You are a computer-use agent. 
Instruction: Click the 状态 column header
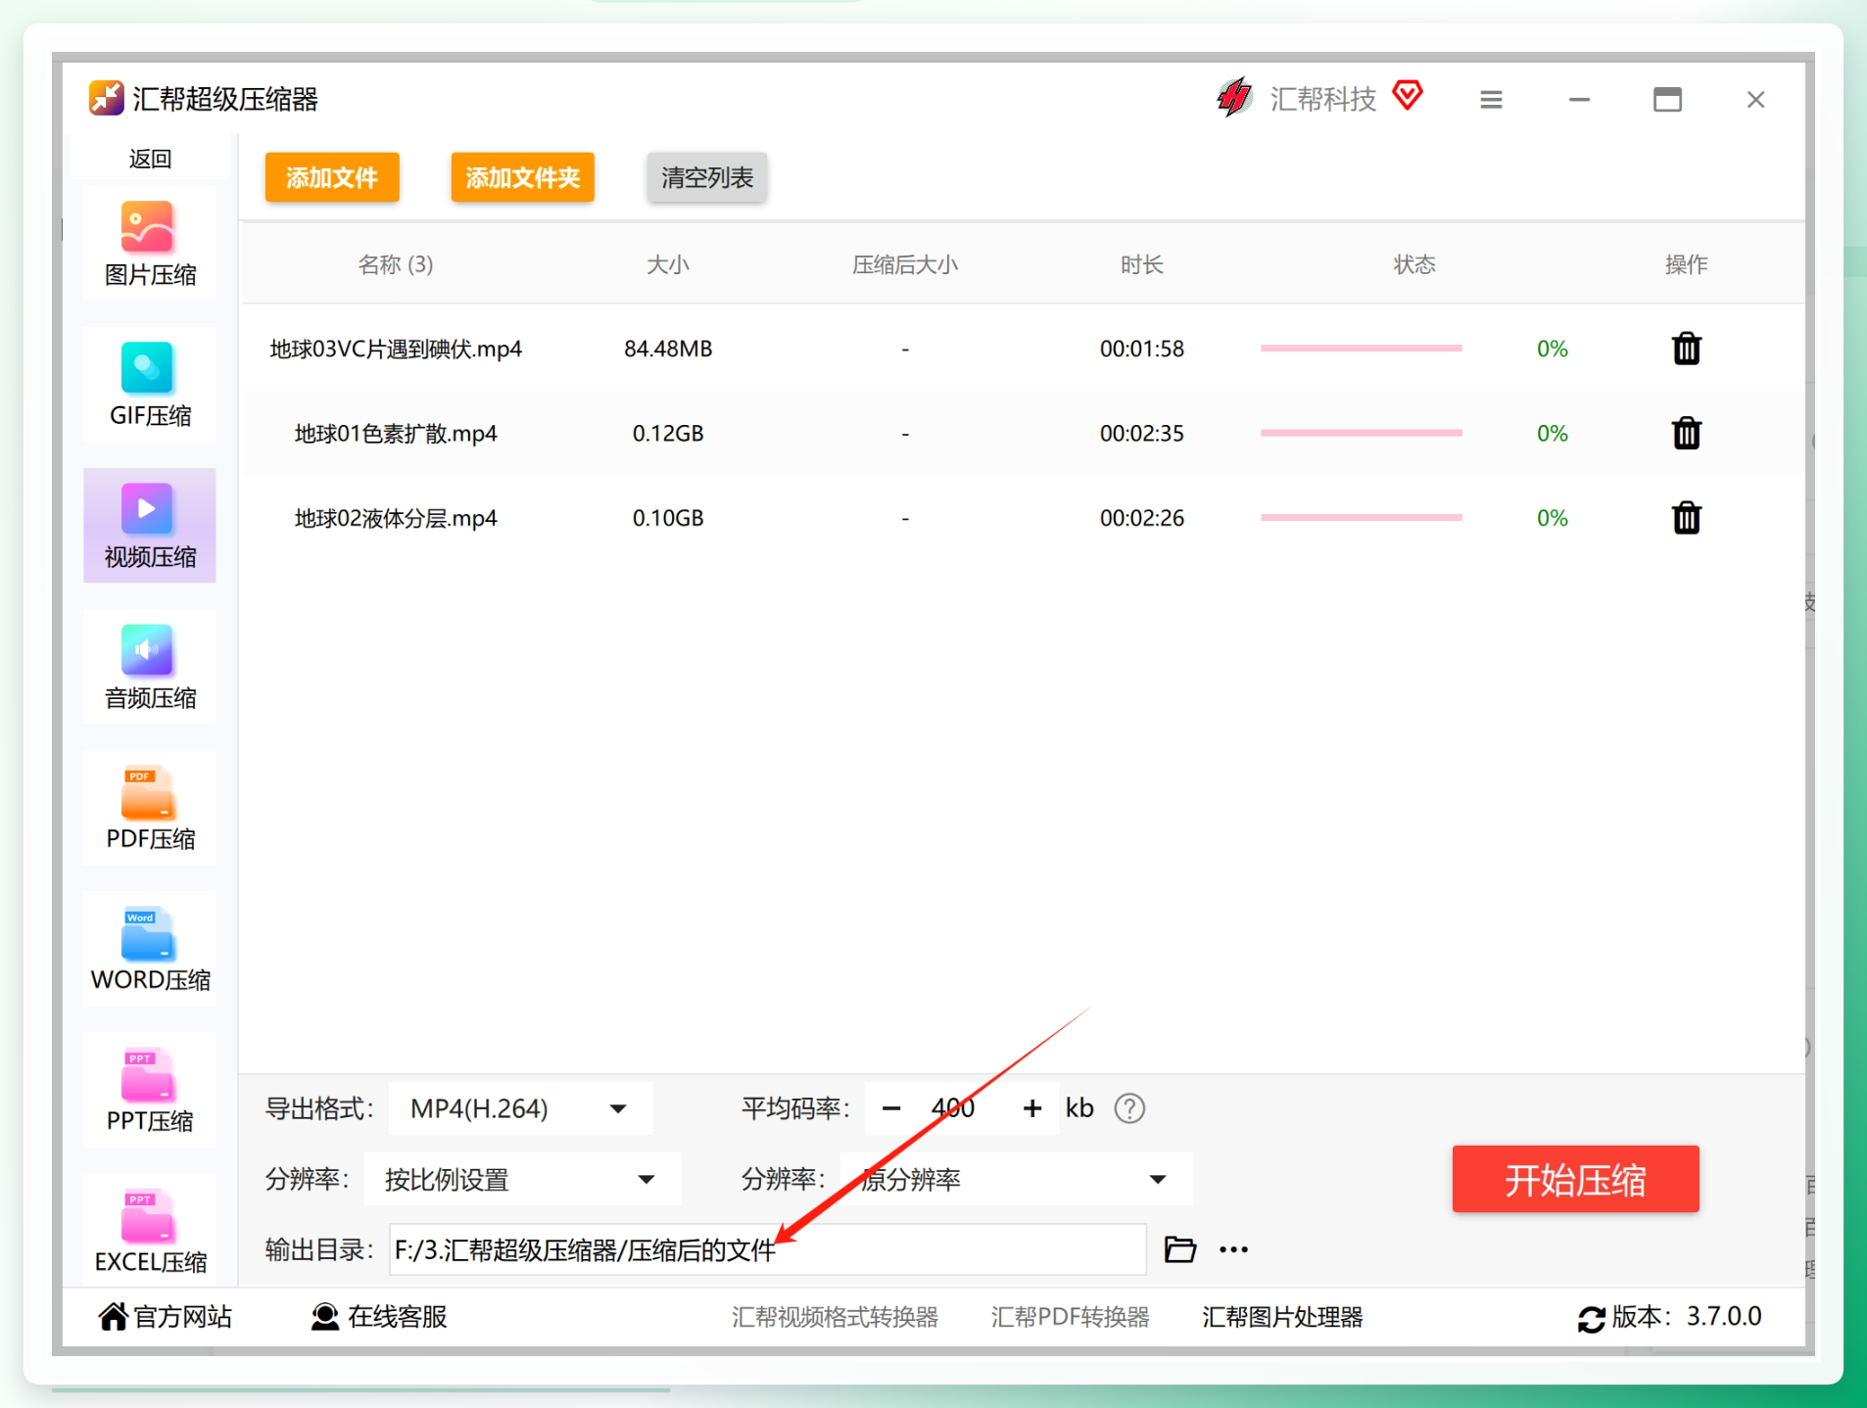[x=1414, y=264]
